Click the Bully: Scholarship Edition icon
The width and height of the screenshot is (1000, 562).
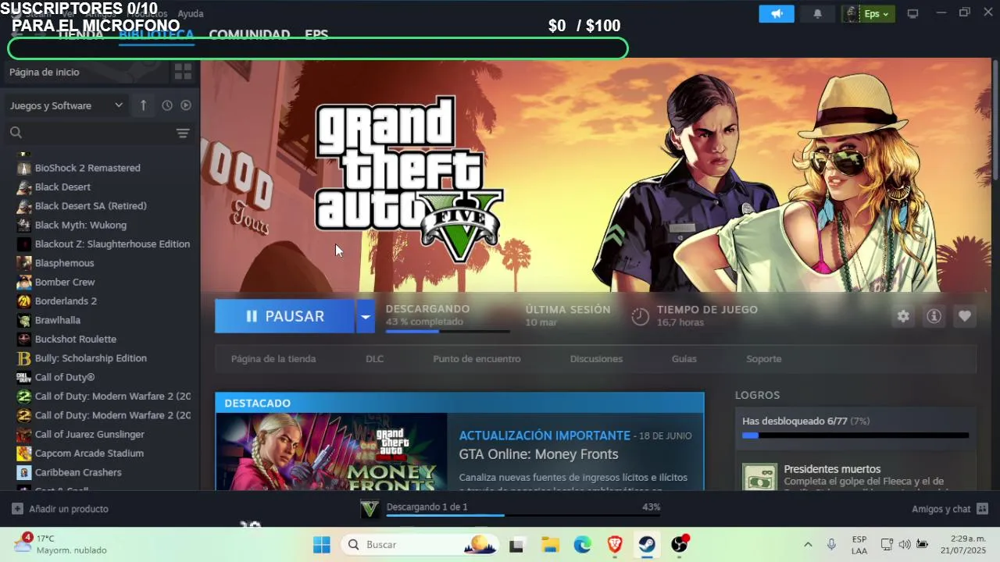pyautogui.click(x=24, y=358)
